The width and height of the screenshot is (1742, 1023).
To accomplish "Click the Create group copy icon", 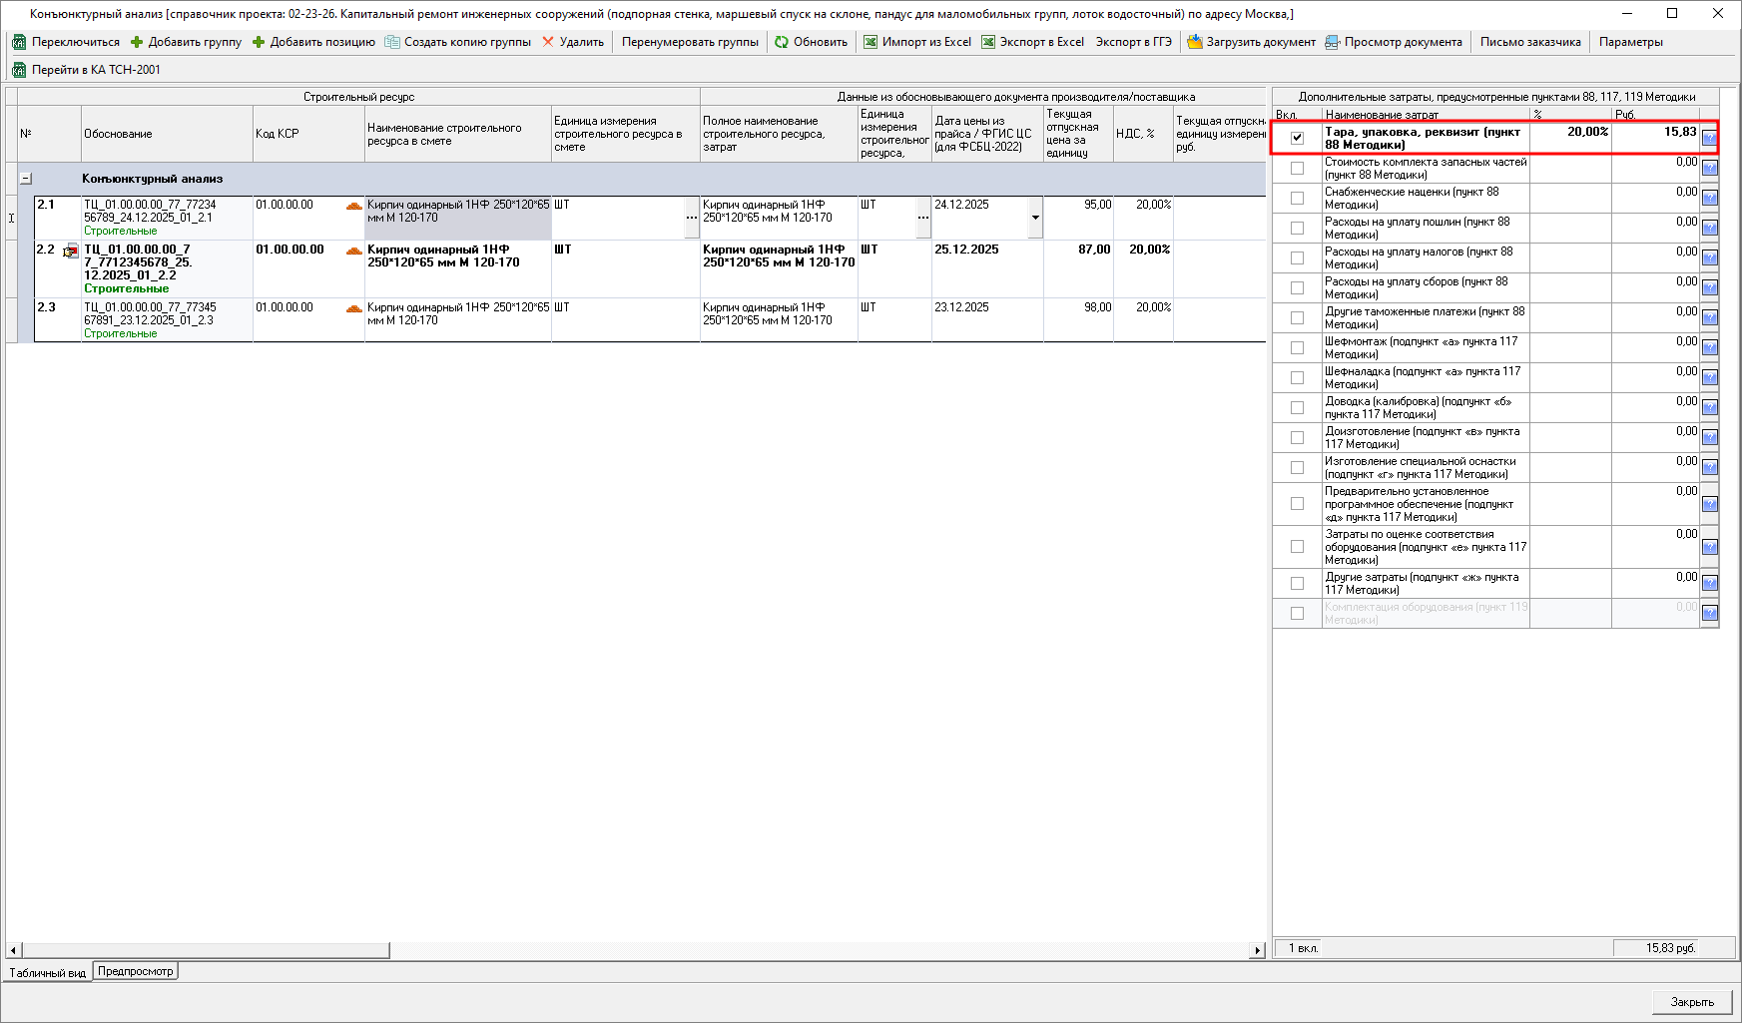I will [x=392, y=42].
